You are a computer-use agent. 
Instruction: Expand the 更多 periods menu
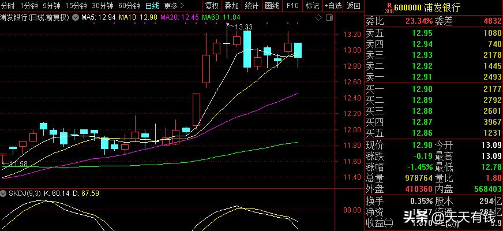[x=174, y=5]
